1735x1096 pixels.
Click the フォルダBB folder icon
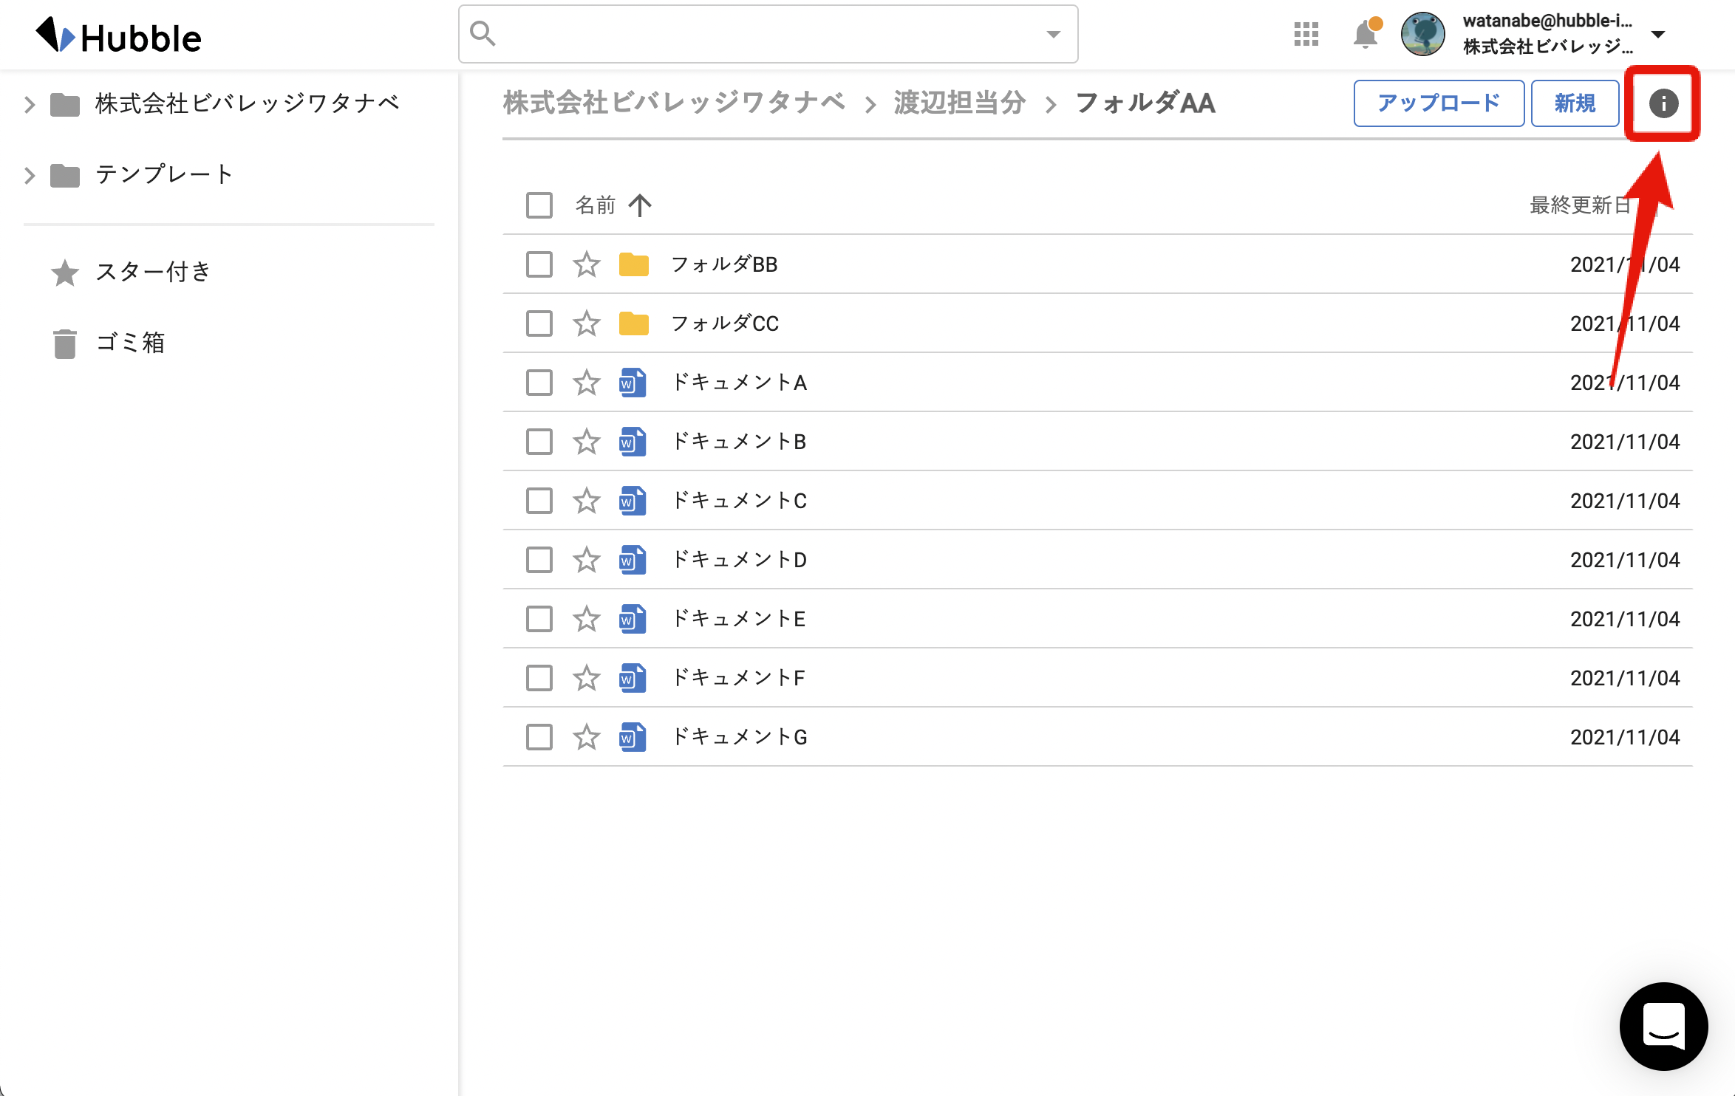click(633, 264)
